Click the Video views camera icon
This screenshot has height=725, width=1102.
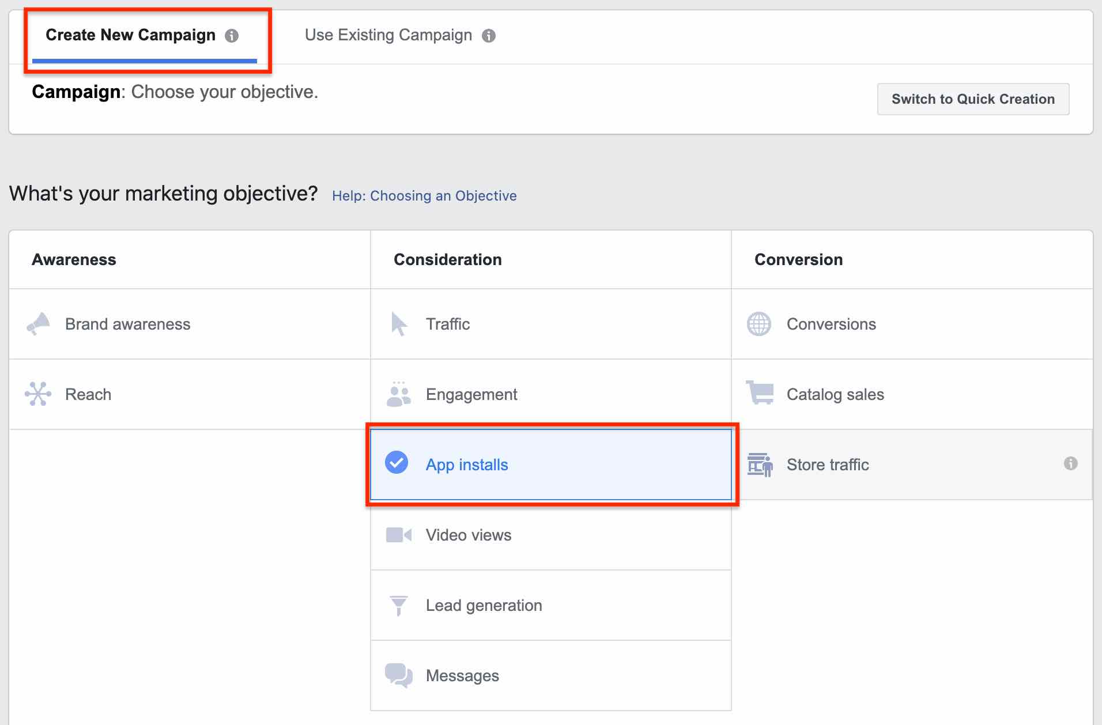pyautogui.click(x=399, y=535)
